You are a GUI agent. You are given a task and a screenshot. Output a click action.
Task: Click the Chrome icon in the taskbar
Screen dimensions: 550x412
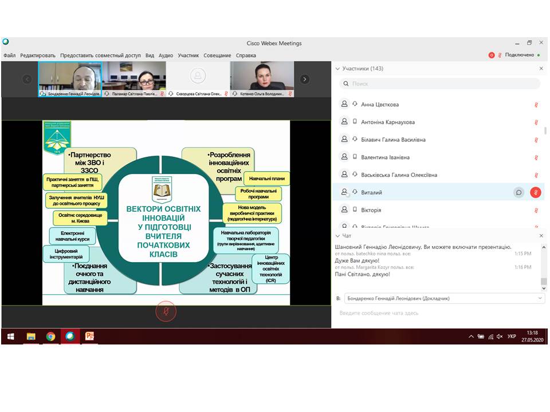50,336
